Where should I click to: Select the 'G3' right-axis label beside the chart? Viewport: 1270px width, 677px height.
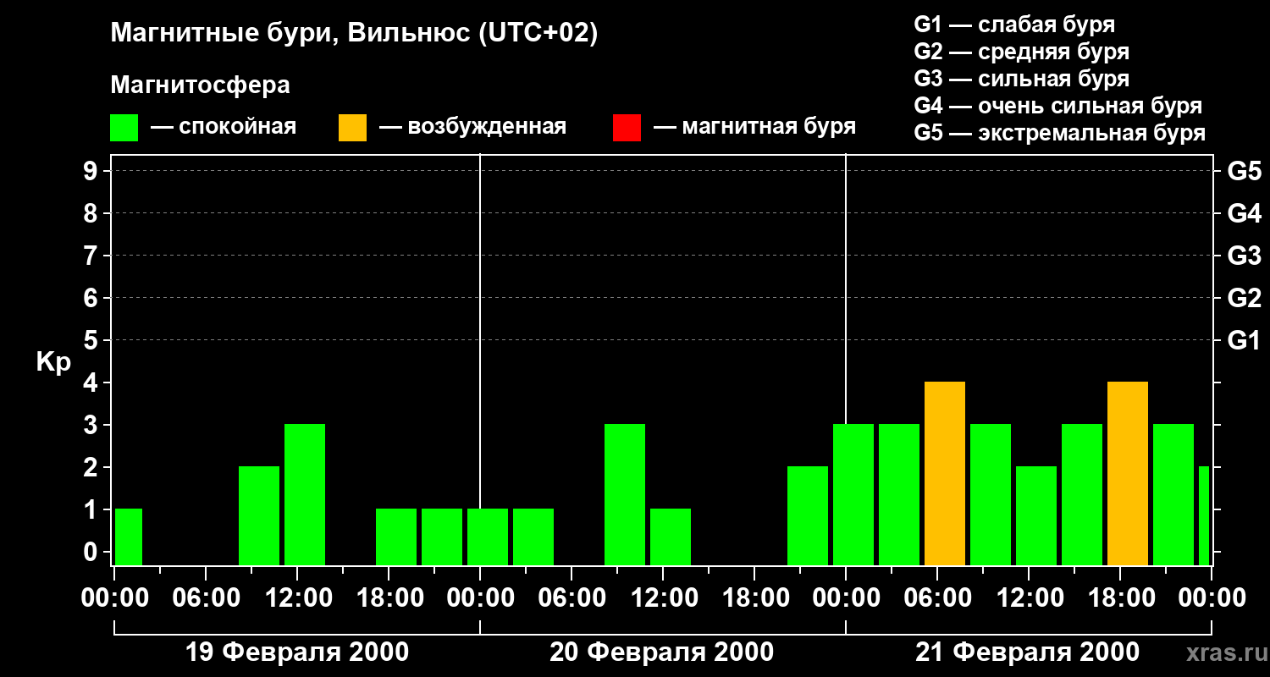[x=1245, y=256]
